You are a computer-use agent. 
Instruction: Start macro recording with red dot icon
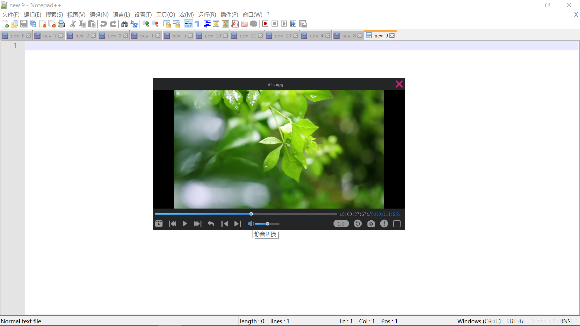click(x=265, y=24)
